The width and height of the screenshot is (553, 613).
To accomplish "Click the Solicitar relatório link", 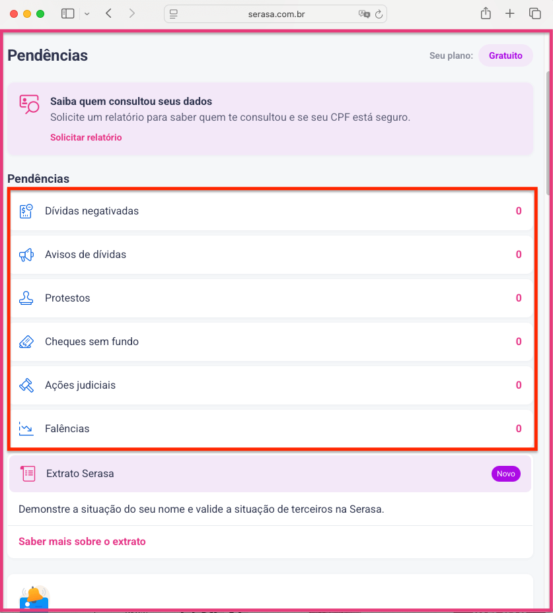I will (86, 137).
